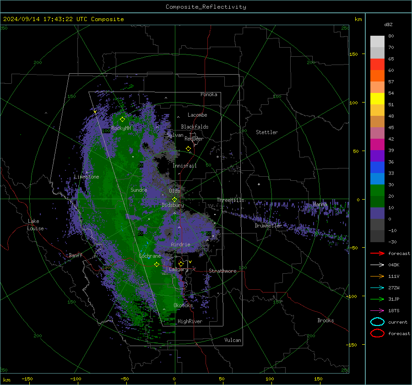Click the yellow diamond marker above Calgary
Screen dimensions: 412x385
tap(181, 264)
